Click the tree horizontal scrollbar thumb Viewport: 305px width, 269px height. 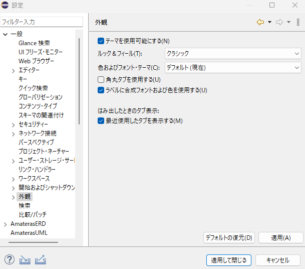33,242
